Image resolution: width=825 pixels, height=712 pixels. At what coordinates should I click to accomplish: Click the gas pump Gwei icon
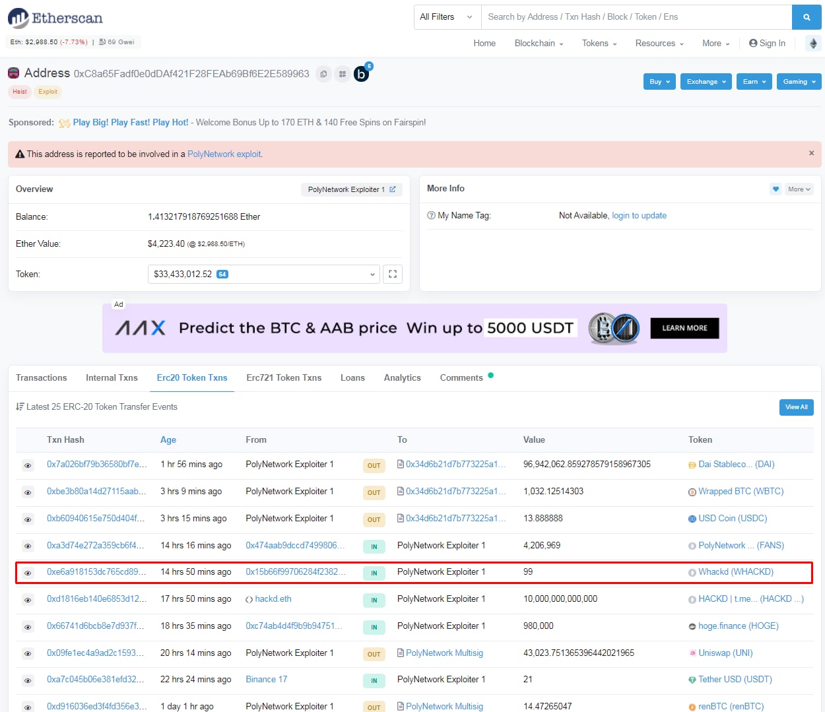[102, 42]
